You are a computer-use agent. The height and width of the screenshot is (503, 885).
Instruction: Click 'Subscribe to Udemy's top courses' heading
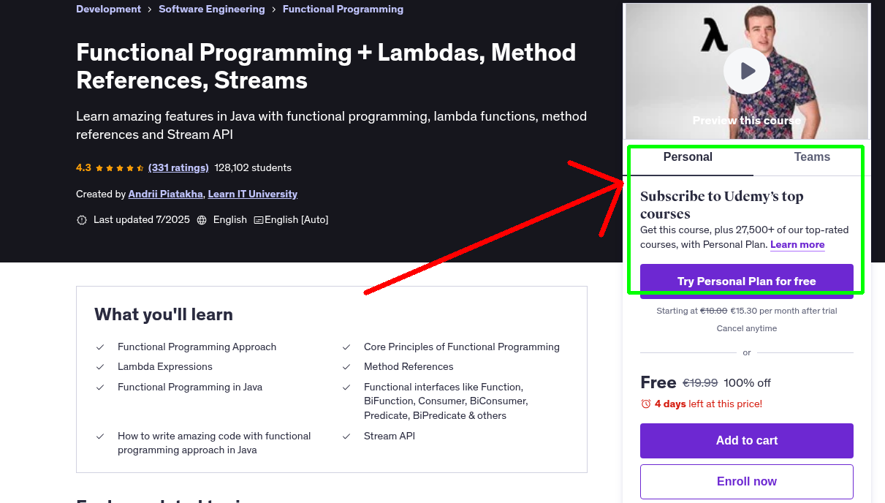click(722, 205)
